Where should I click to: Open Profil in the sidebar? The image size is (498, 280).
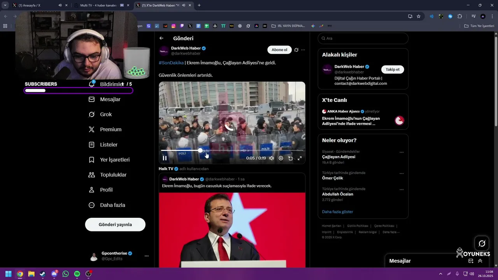pyautogui.click(x=101, y=190)
